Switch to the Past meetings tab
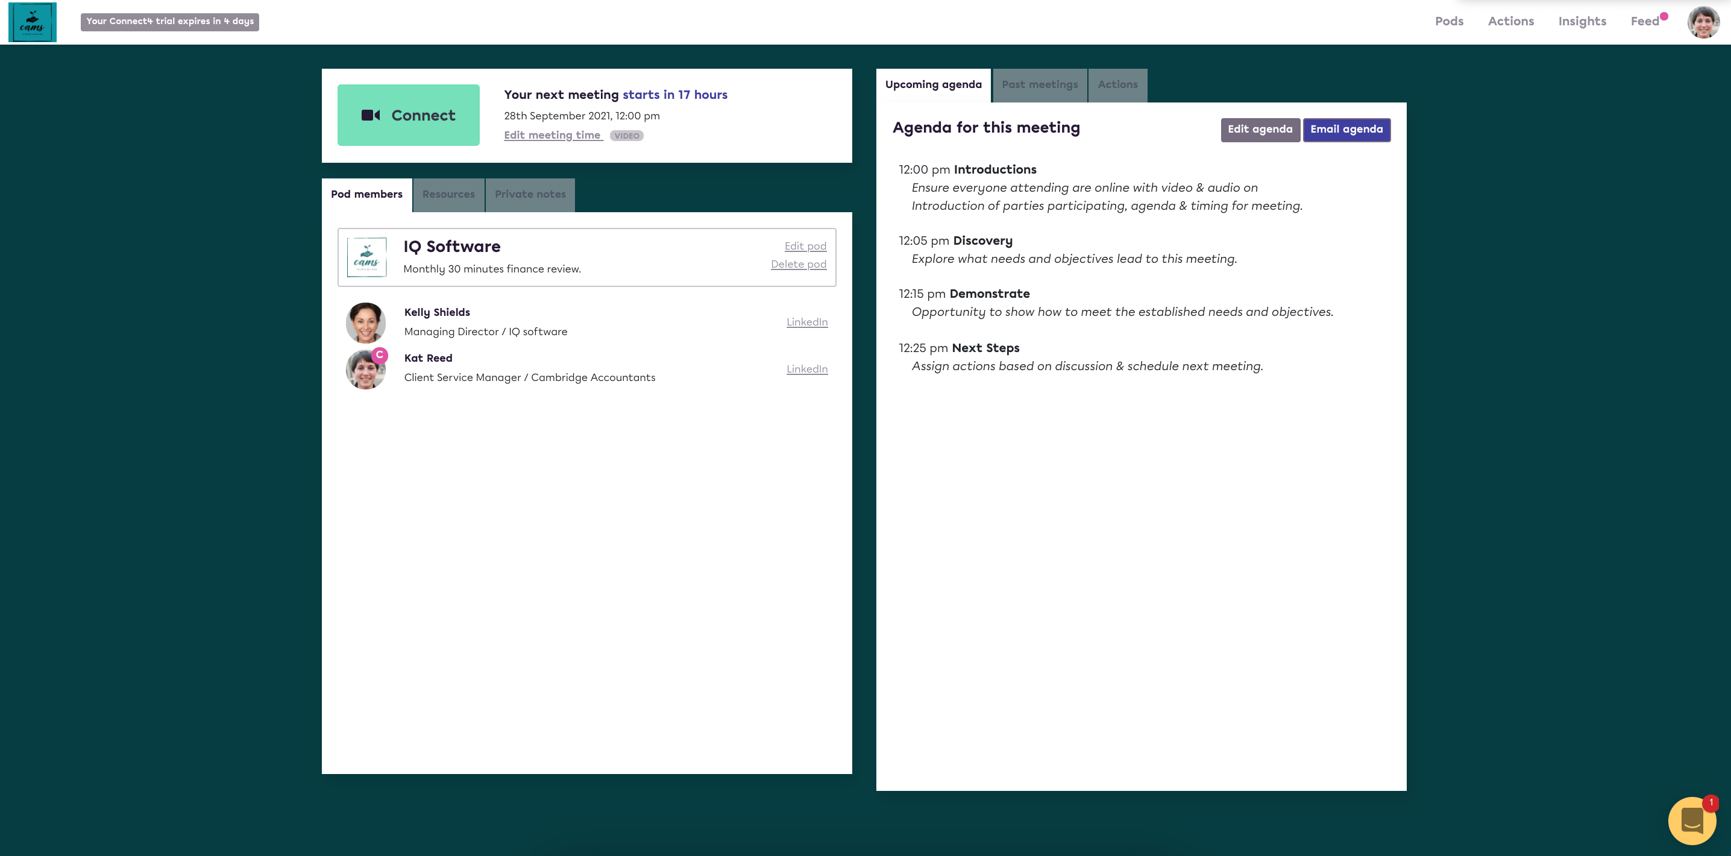This screenshot has width=1731, height=856. [x=1039, y=84]
